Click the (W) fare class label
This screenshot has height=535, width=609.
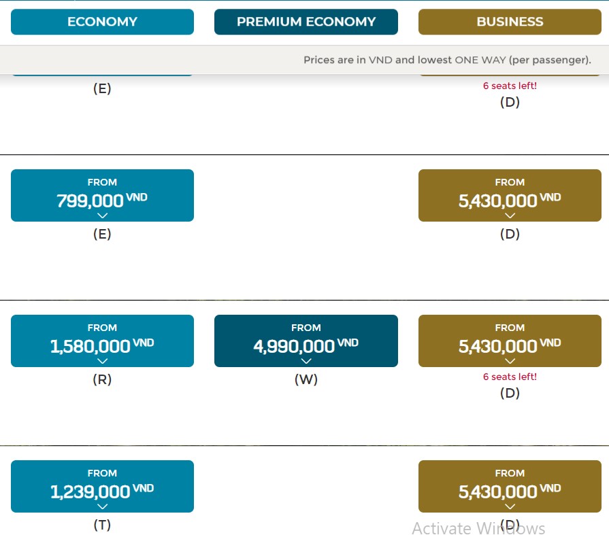click(x=306, y=380)
